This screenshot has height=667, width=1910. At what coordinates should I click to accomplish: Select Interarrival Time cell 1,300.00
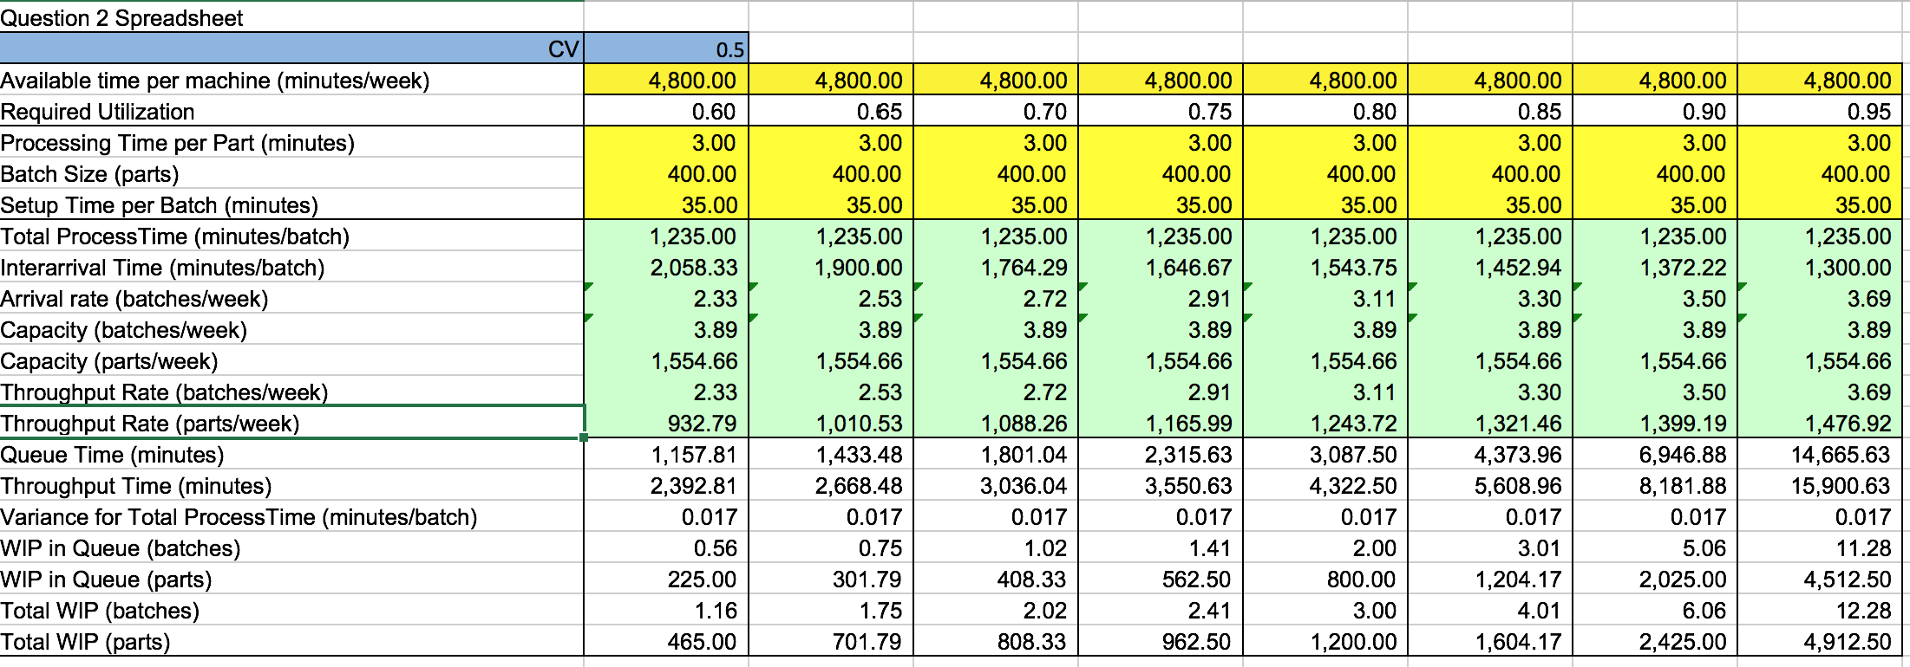coord(1820,267)
